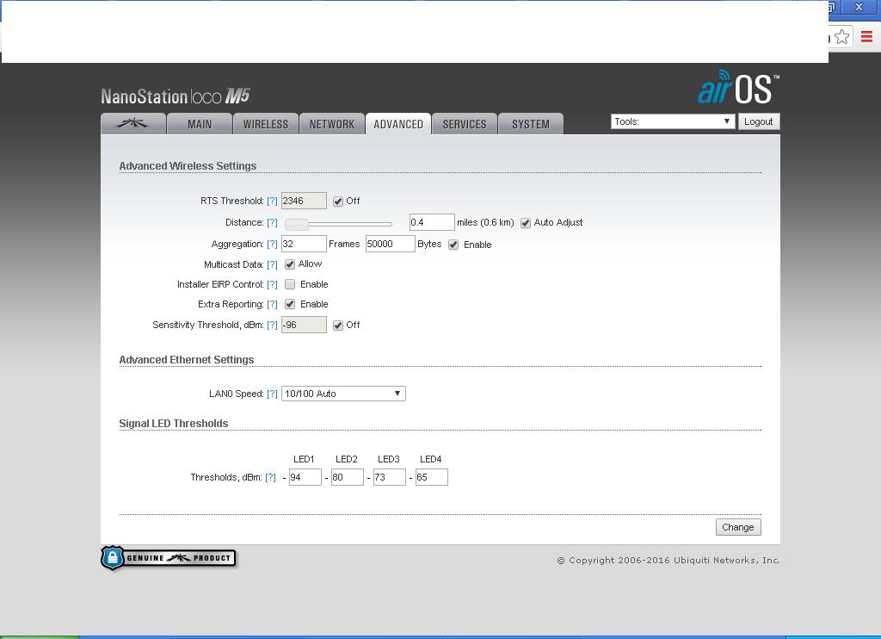Open help for Aggregation
The width and height of the screenshot is (881, 639).
pyautogui.click(x=272, y=244)
